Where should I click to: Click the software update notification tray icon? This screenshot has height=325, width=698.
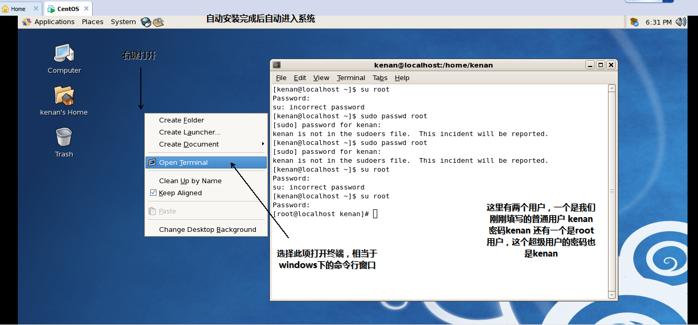coord(634,22)
